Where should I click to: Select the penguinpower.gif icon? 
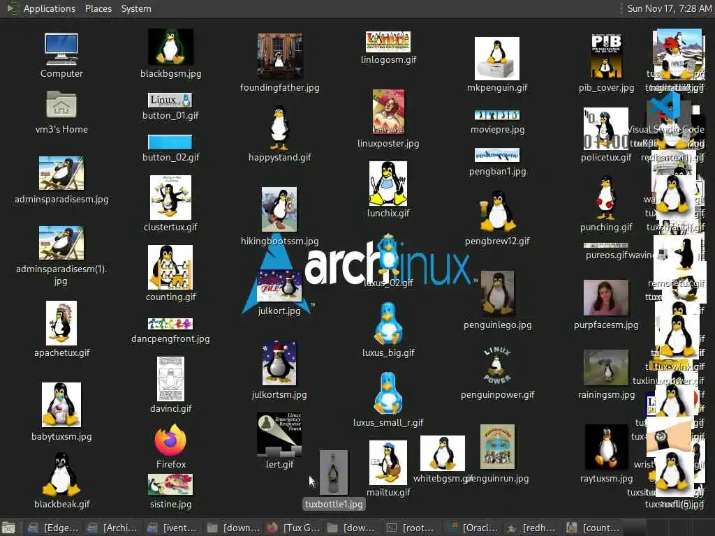tap(497, 365)
